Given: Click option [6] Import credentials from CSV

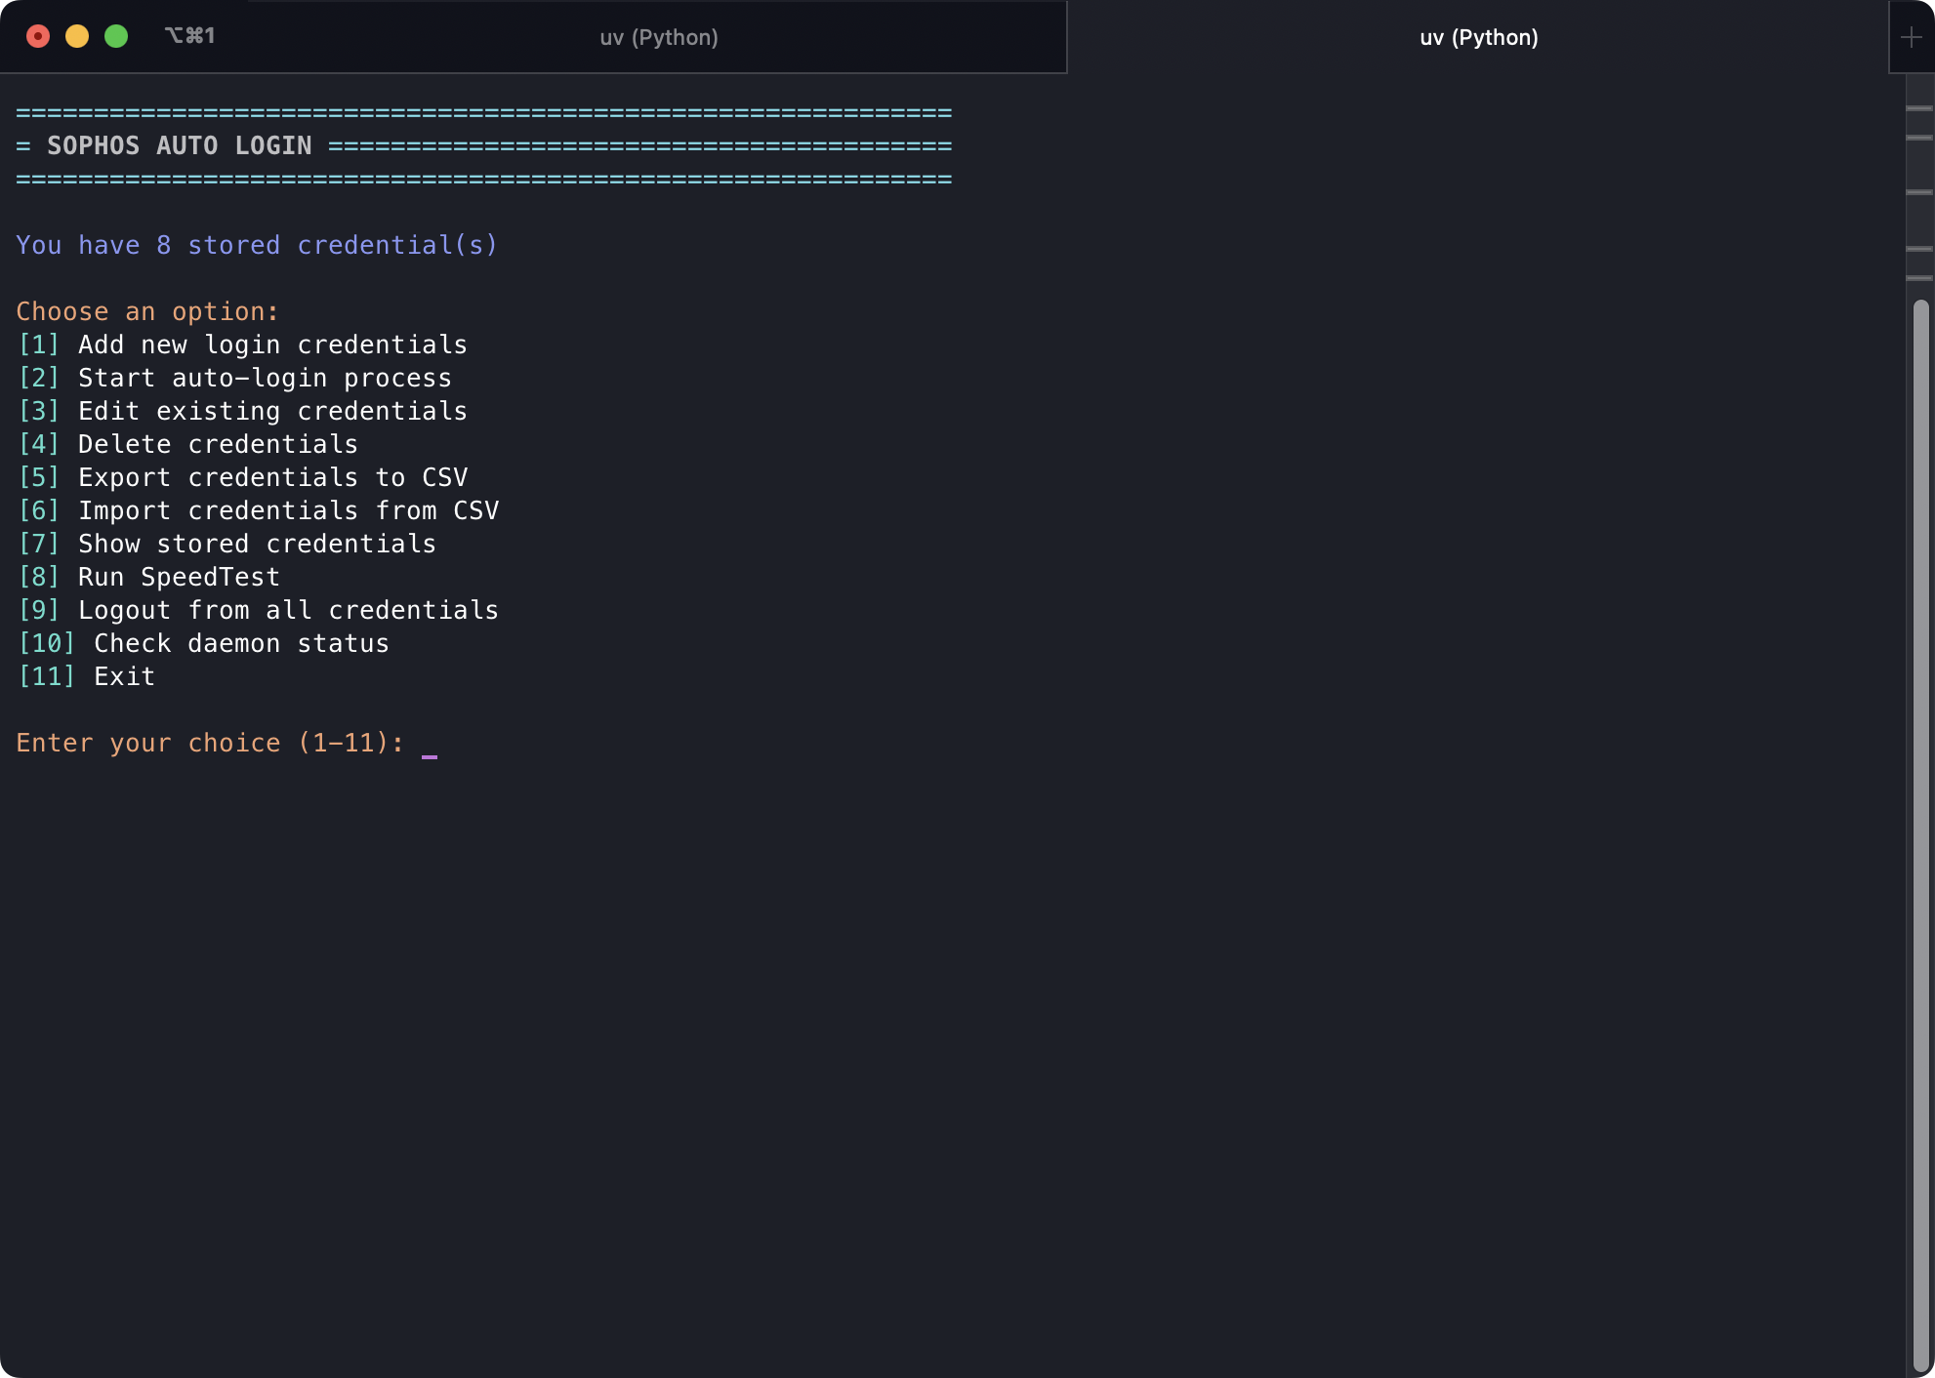Looking at the screenshot, I should point(257,510).
